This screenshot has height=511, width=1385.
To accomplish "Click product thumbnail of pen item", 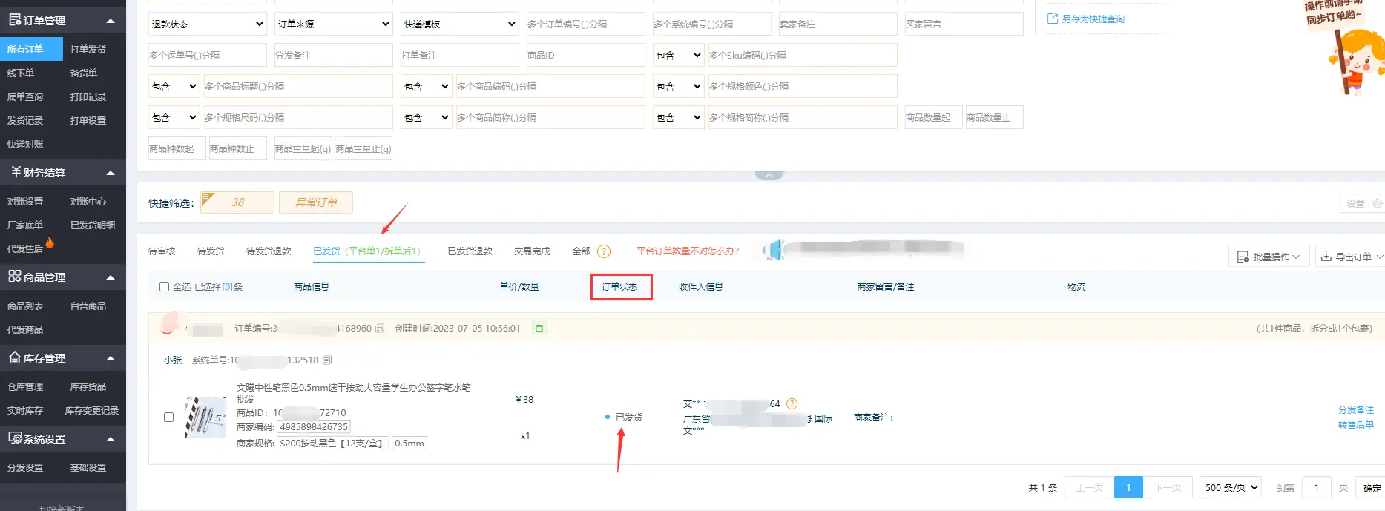I will pos(205,417).
